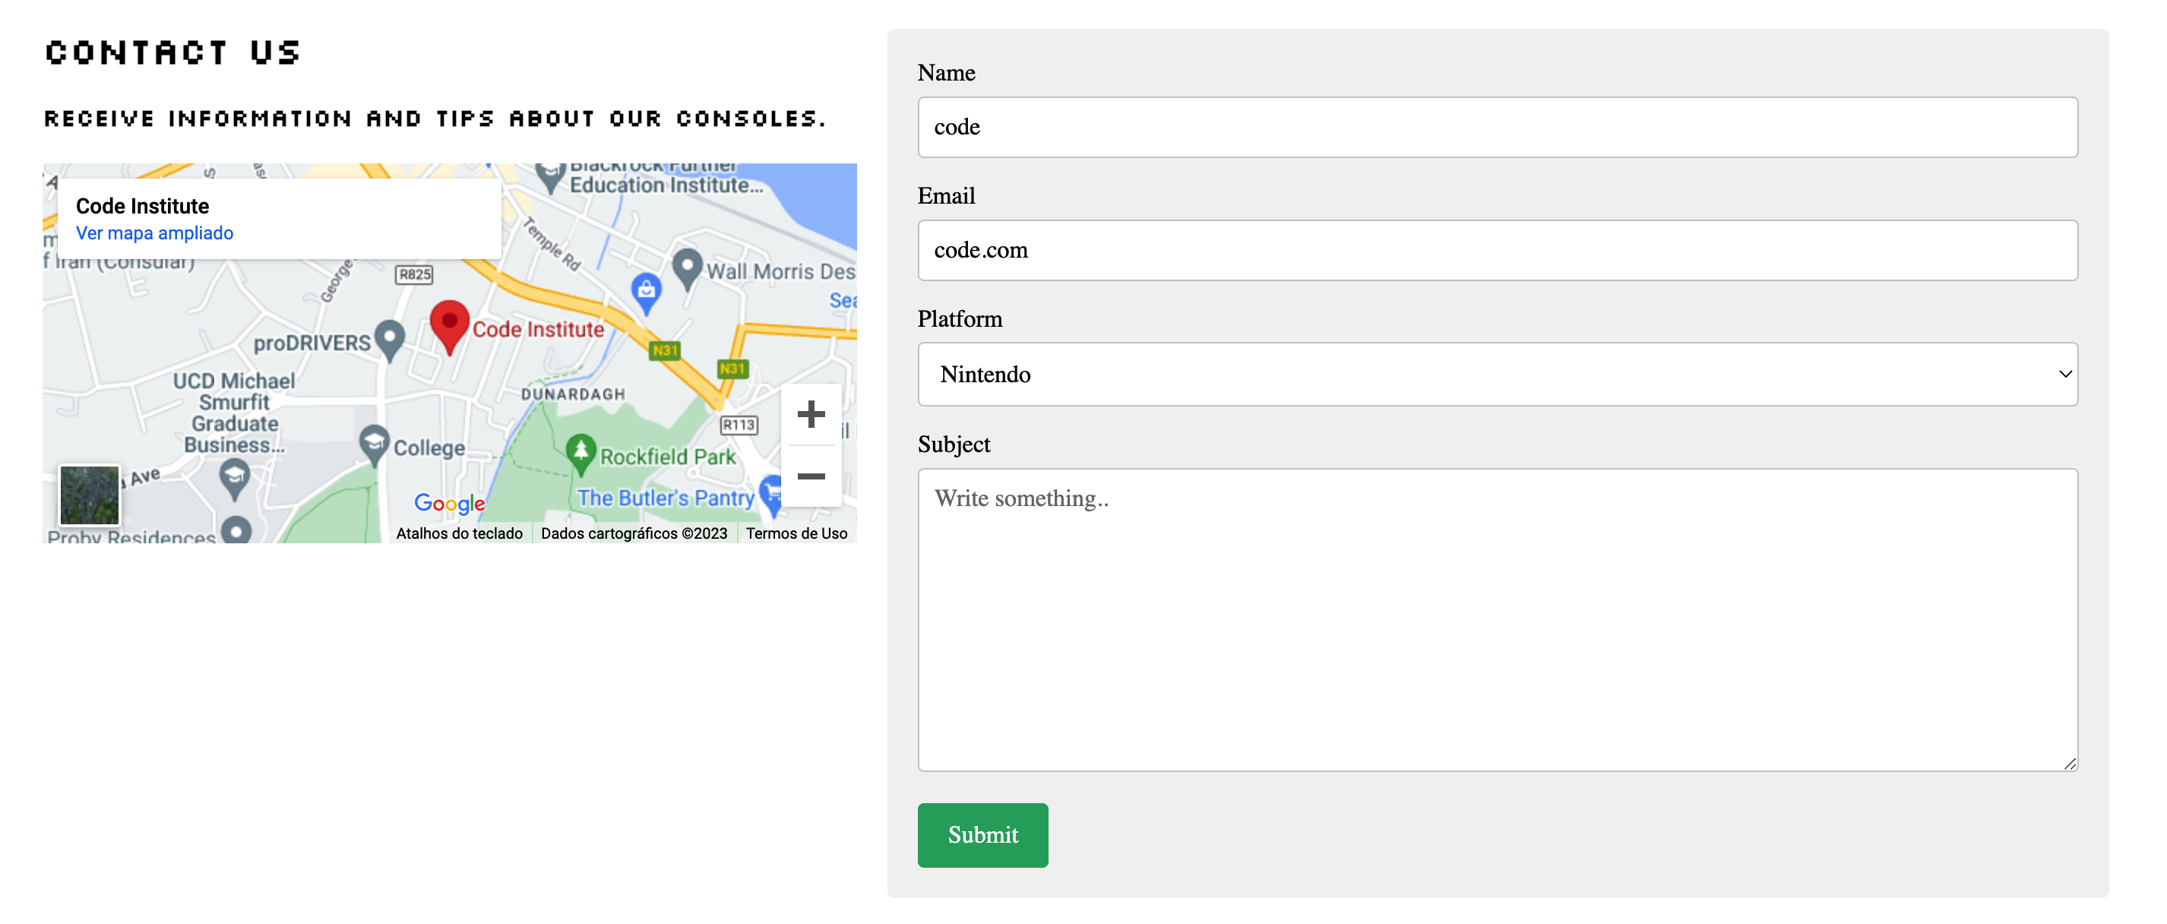Grab the Subject textarea resize handle
2167x924 pixels.
tap(2070, 763)
